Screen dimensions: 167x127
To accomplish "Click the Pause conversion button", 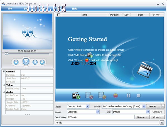I will pos(129,96).
